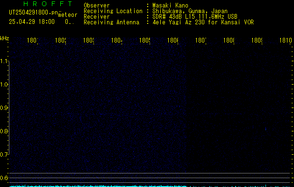The width and height of the screenshot is (294, 187).
Task: Click the 1803 time axis label
Action: click(89, 40)
